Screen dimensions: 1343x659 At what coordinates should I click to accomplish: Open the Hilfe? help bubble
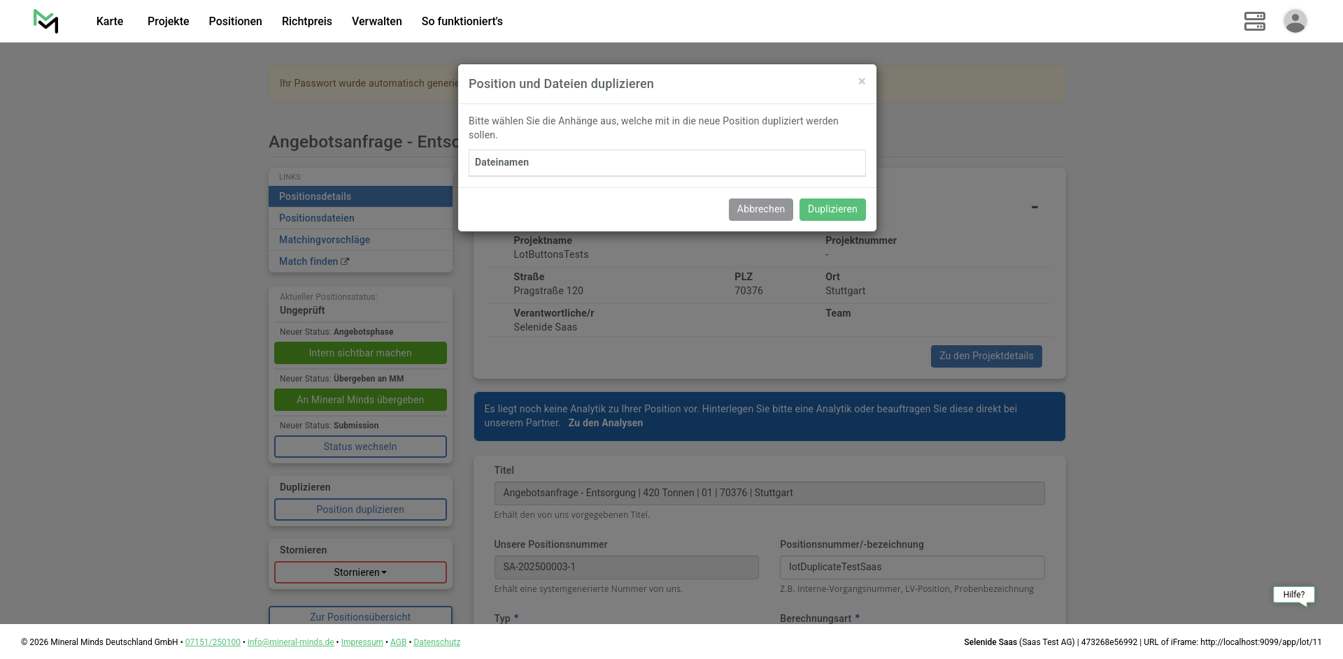coord(1293,595)
